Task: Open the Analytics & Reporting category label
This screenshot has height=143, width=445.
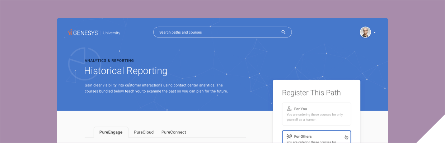Action: [x=109, y=61]
